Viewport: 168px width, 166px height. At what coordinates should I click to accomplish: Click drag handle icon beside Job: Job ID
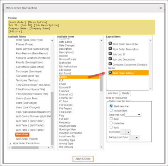pos(110,54)
